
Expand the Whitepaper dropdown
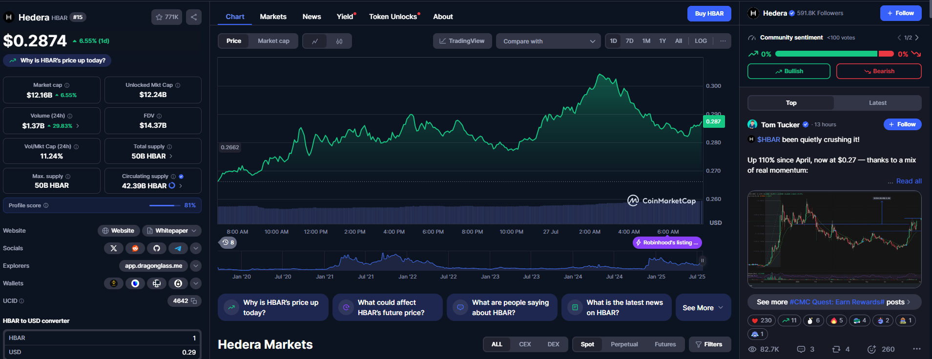point(171,231)
